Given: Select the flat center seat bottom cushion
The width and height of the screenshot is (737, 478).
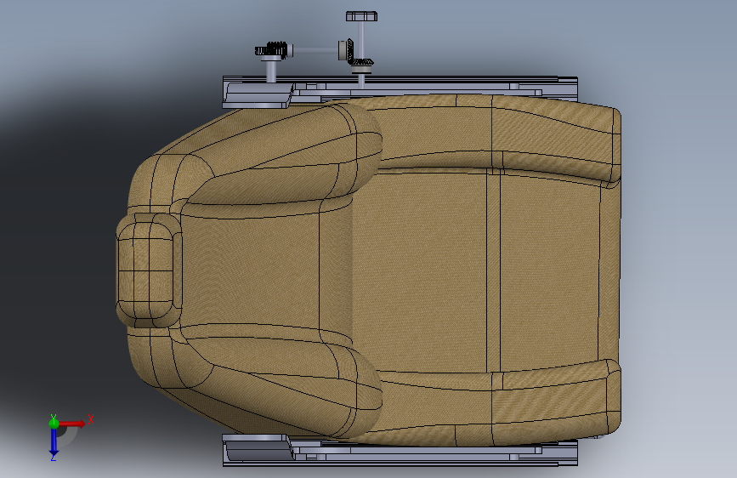Looking at the screenshot, I should tap(421, 270).
